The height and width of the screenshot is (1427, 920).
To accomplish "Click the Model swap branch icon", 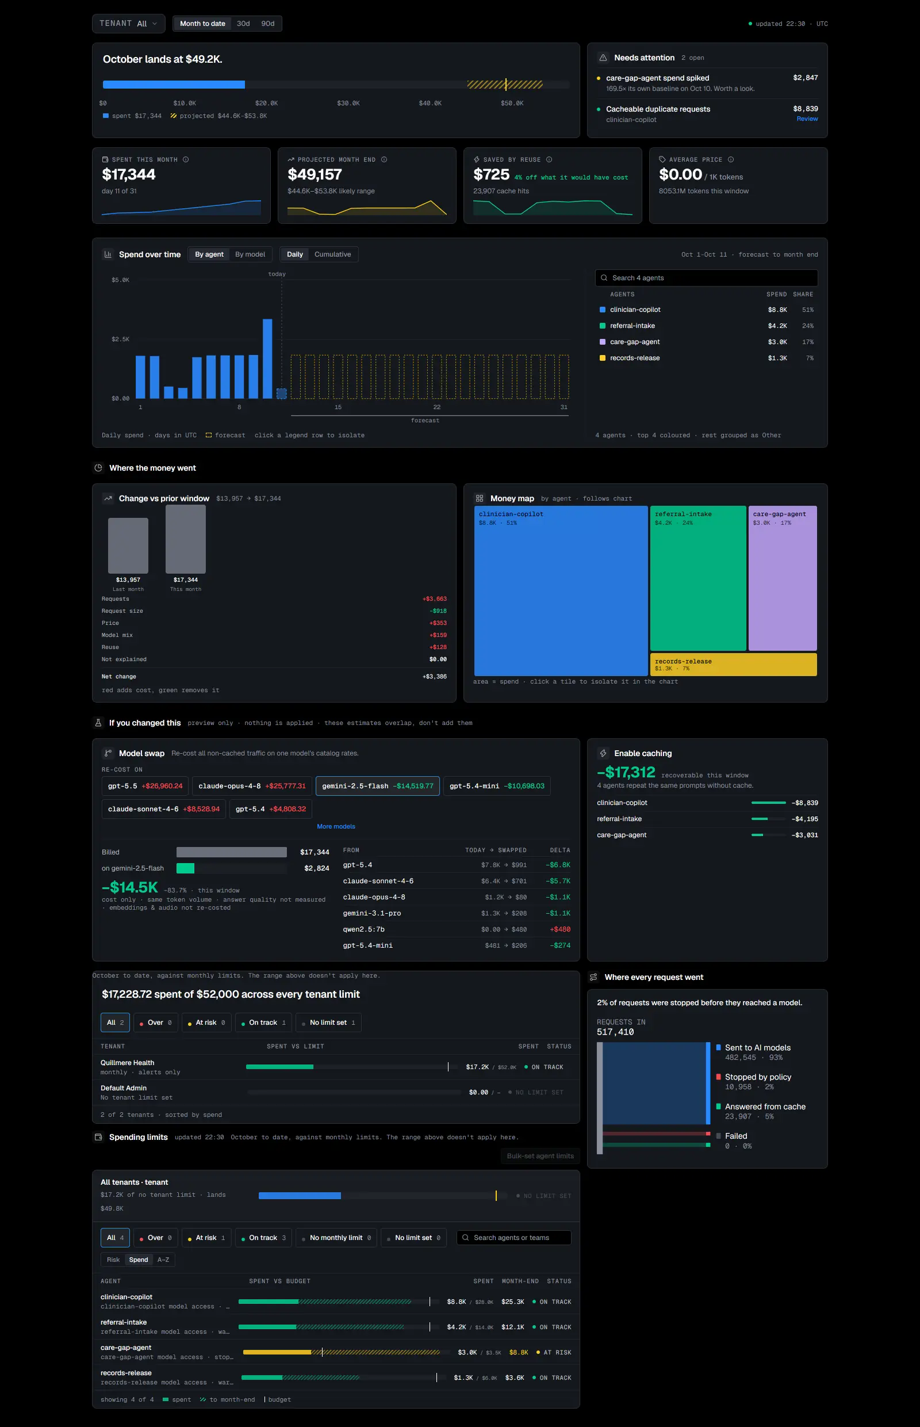I will [108, 753].
